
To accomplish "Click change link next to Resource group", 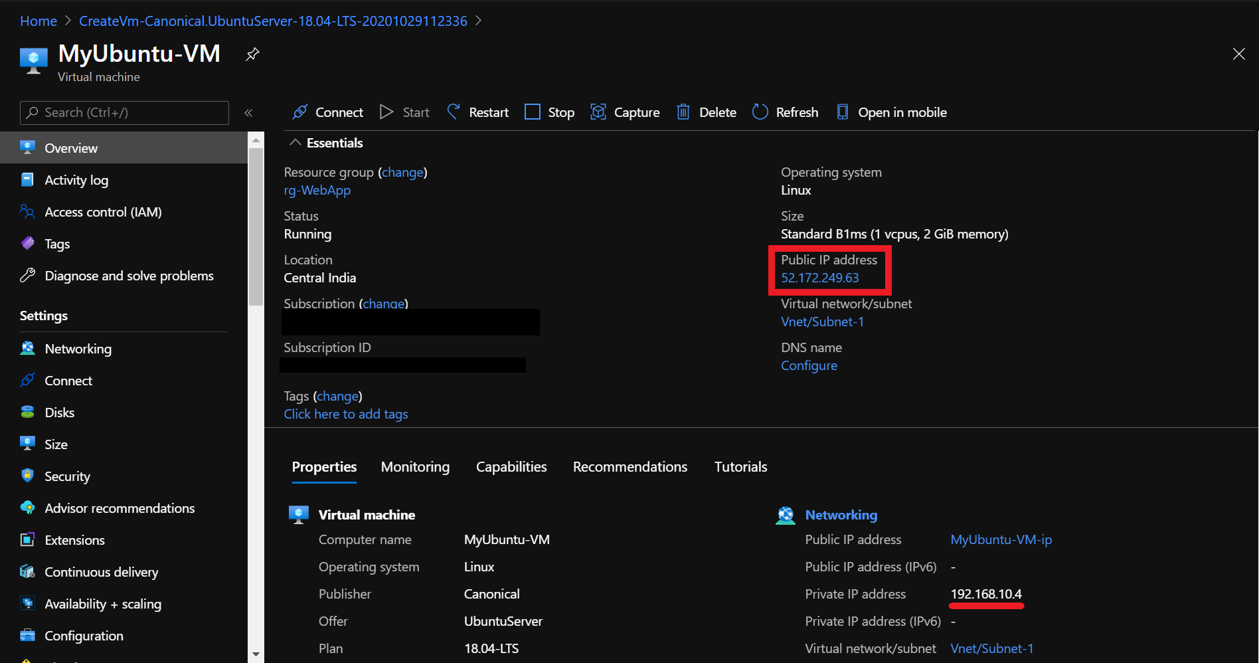I will coord(402,172).
